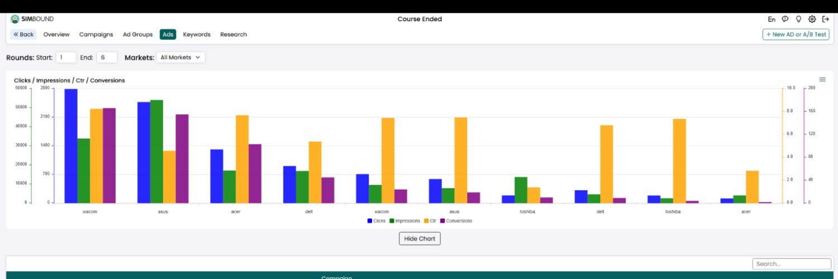Click the Search box above the table
The width and height of the screenshot is (838, 279).
[x=792, y=264]
